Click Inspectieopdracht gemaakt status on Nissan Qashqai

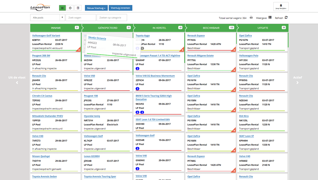pos(47,169)
